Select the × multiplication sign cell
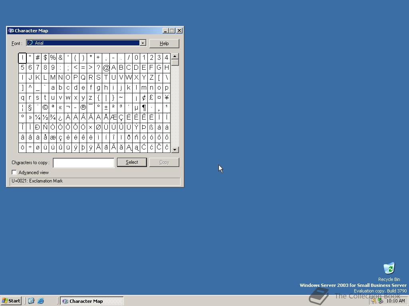409x306 pixels. click(91, 127)
